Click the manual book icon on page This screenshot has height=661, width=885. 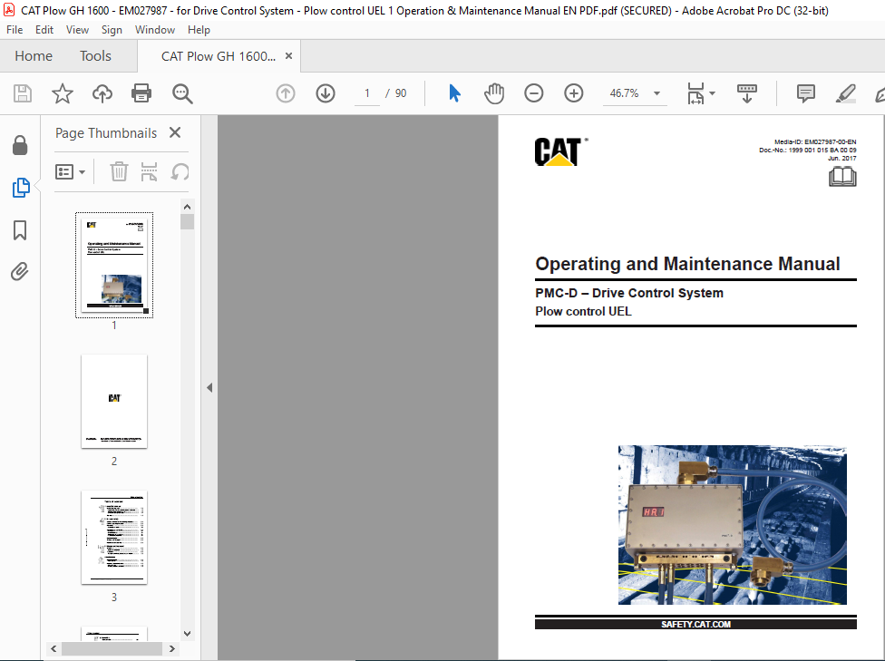842,177
